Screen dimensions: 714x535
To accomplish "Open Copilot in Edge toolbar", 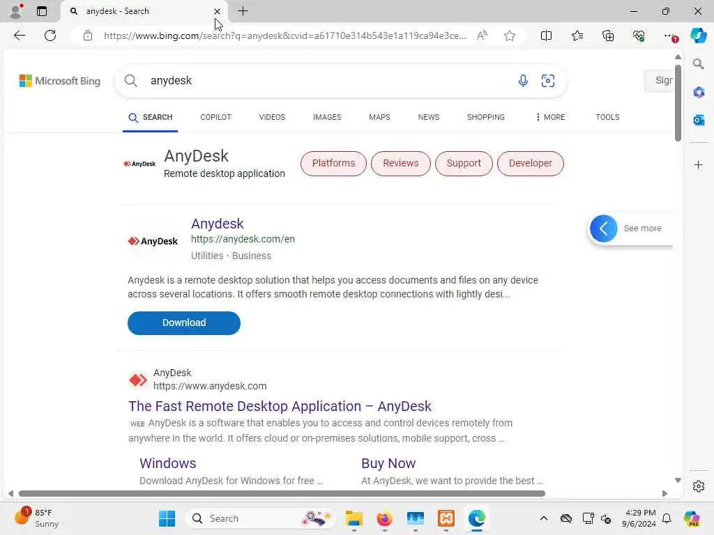I will (699, 36).
